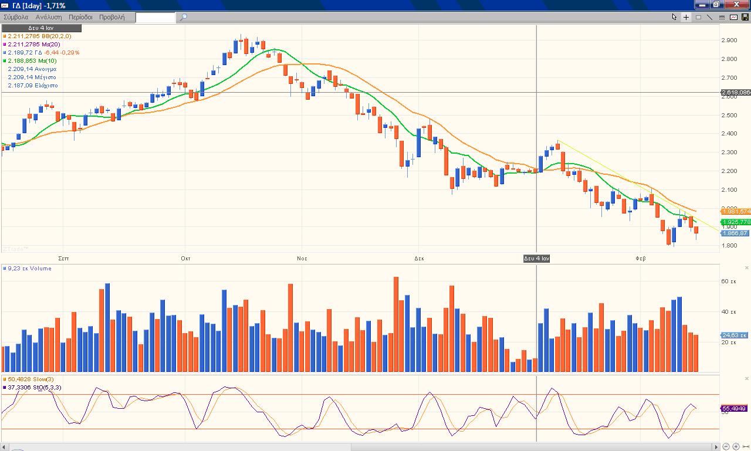This screenshot has height=451, width=751.
Task: Click the Δευ 4 Ιαν date header
Action: (x=41, y=28)
